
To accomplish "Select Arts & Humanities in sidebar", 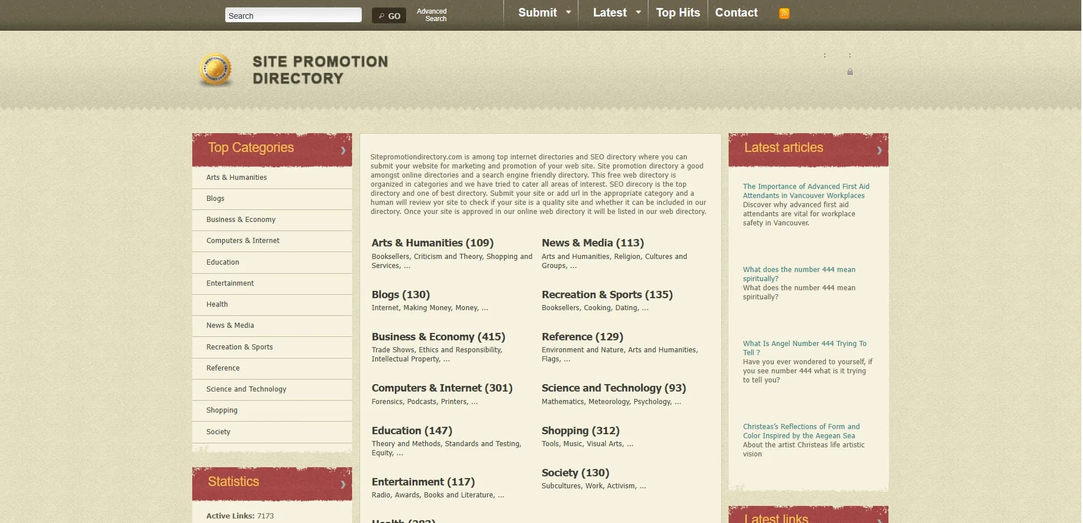I will [237, 178].
